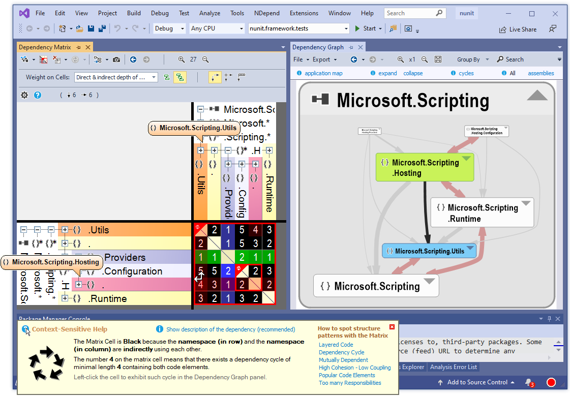Click the fit-to-window icon in Dependency Graph

[438, 59]
